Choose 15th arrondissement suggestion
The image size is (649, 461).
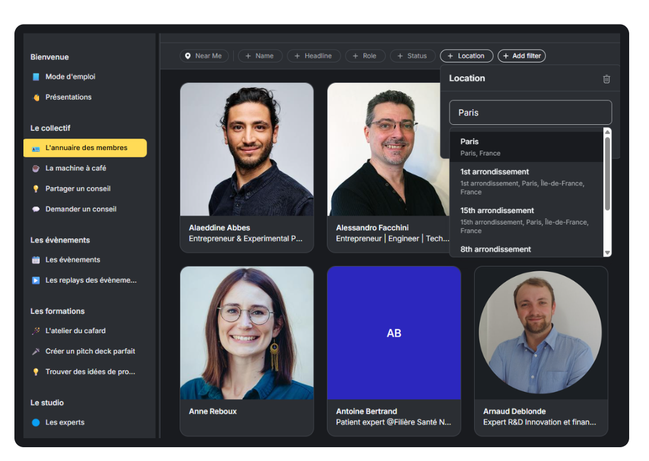click(x=526, y=220)
